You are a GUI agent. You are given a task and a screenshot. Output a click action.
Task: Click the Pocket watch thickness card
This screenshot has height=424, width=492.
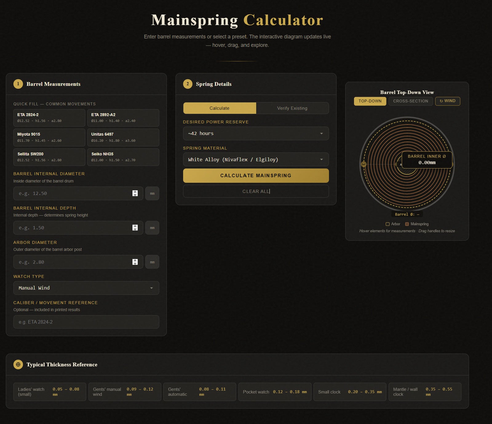(275, 392)
